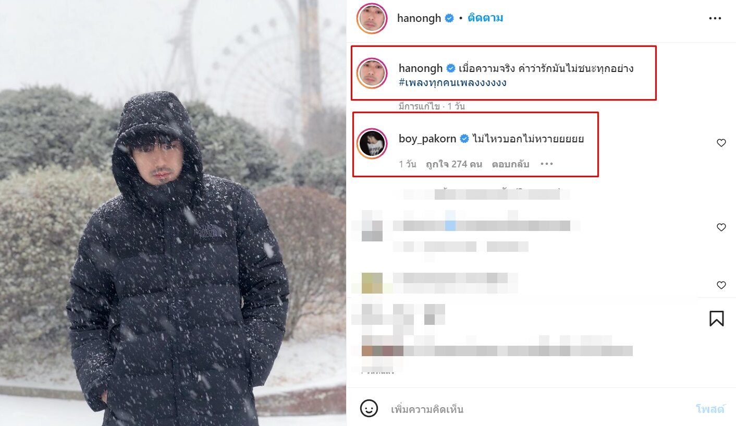The width and height of the screenshot is (736, 426).
Task: Open more options on boy_pakorn's comment
Action: click(546, 164)
